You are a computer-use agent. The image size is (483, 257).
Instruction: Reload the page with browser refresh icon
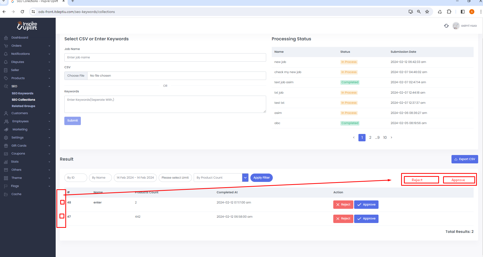(22, 12)
